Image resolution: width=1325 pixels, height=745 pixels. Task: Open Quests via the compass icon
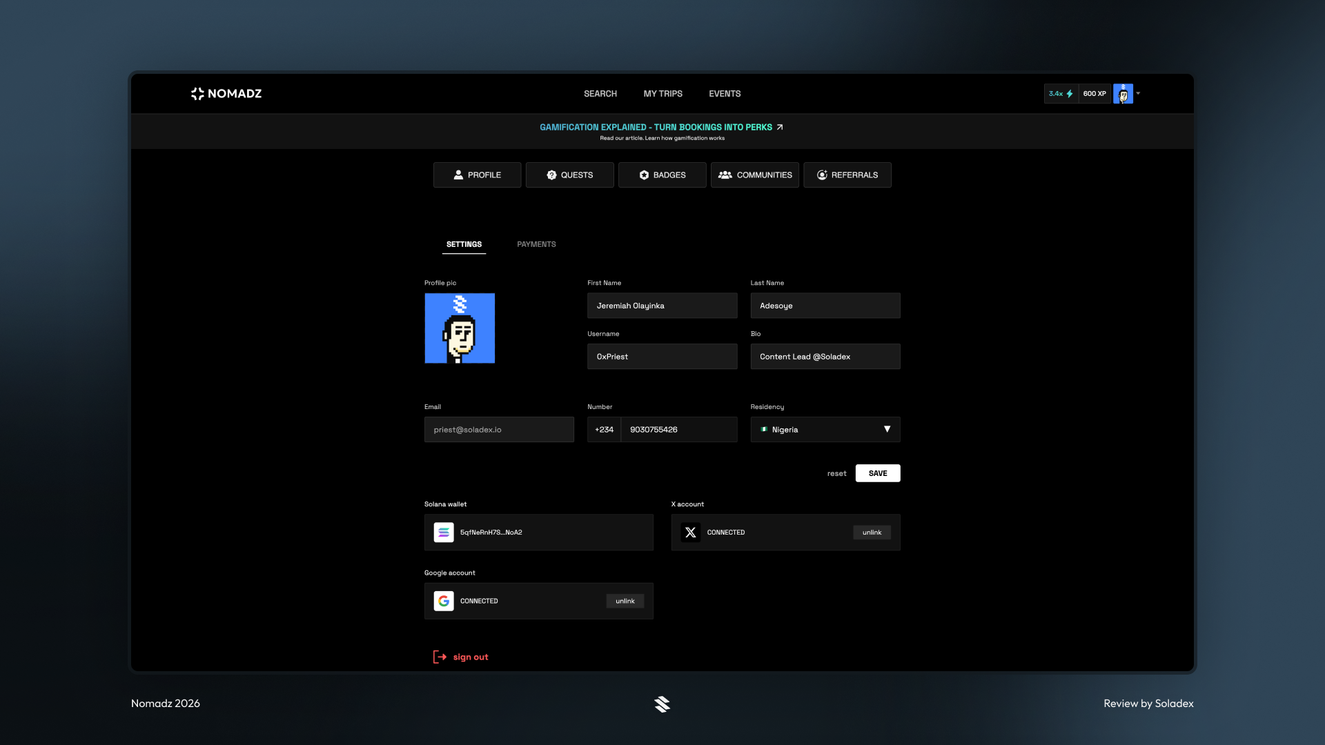tap(551, 175)
